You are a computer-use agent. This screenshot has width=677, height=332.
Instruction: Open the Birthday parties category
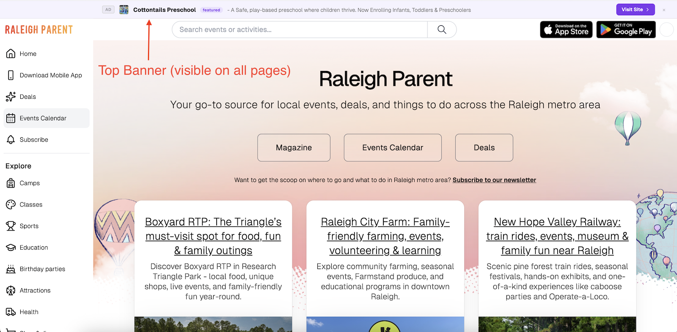coord(47,269)
